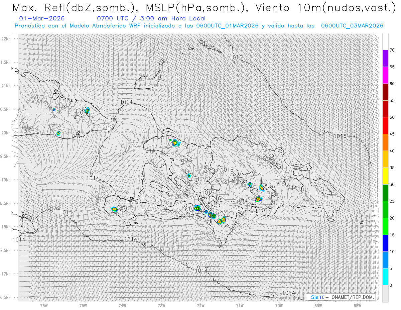The height and width of the screenshot is (310, 401).
Task: Click the "21N" latitude axis label
Action: [x=5, y=86]
